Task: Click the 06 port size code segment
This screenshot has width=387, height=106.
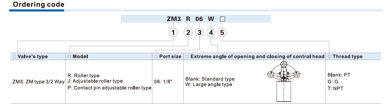Action: [199, 19]
